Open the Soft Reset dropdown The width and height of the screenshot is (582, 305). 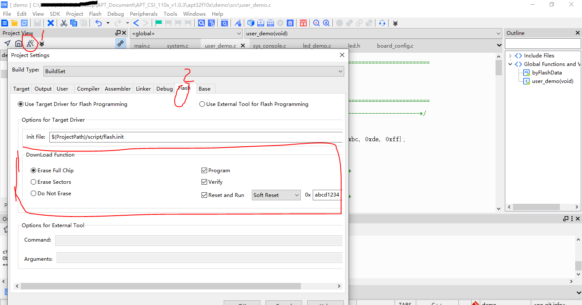point(276,195)
